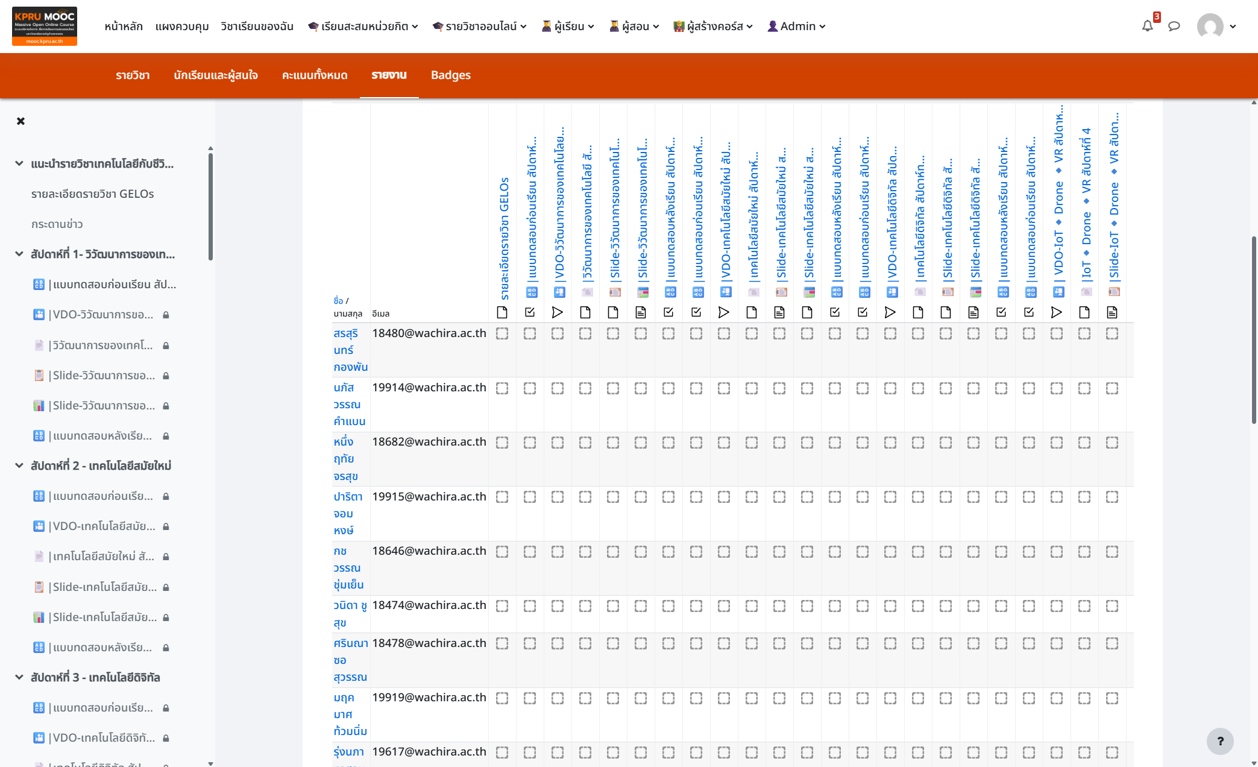Close the course index drawer with X
The height and width of the screenshot is (767, 1258).
tap(21, 121)
